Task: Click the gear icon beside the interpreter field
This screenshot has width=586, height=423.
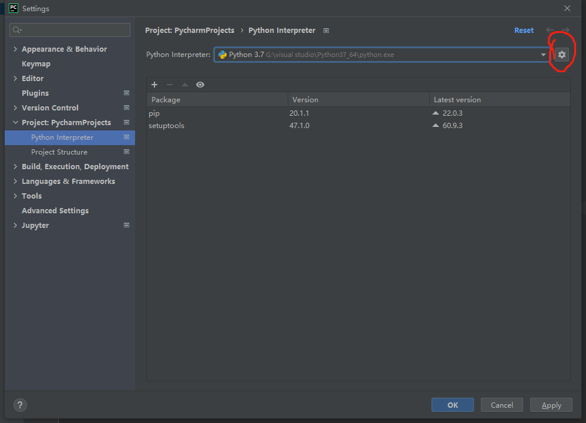Action: (562, 55)
